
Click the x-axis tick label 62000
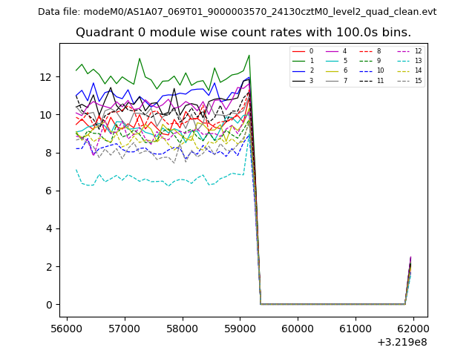pos(413,328)
